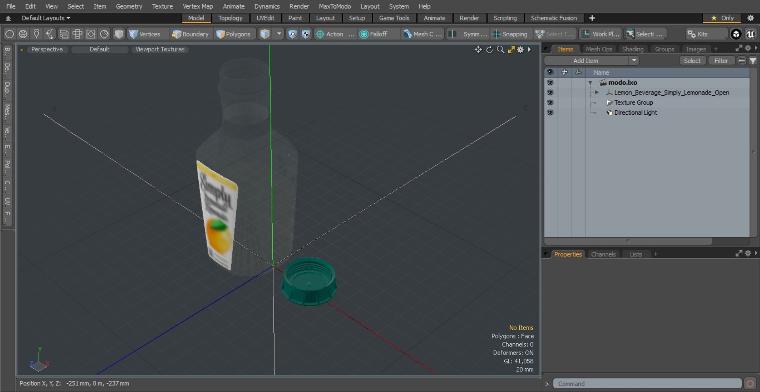Toggle visibility of modo.lxo scene

(x=550, y=82)
